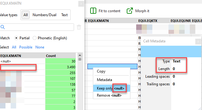Click Fit to content label

pos(109,11)
